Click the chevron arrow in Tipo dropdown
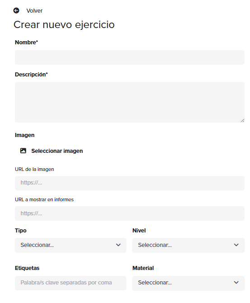The image size is (250, 303). click(x=118, y=245)
